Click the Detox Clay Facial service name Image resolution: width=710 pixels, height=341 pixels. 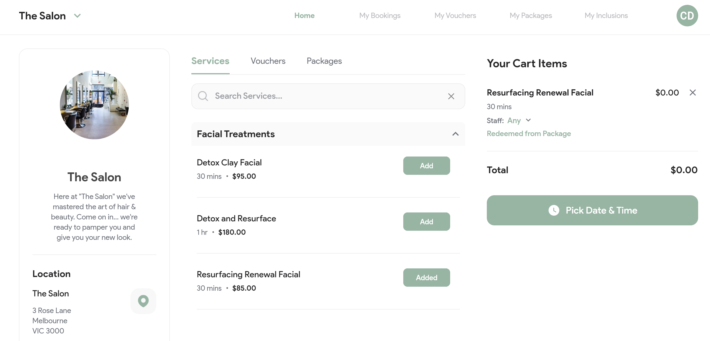point(229,162)
